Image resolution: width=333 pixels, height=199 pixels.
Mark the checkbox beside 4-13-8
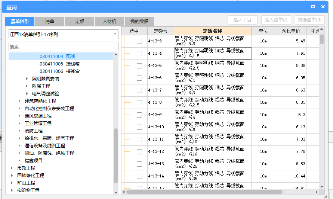(139, 102)
